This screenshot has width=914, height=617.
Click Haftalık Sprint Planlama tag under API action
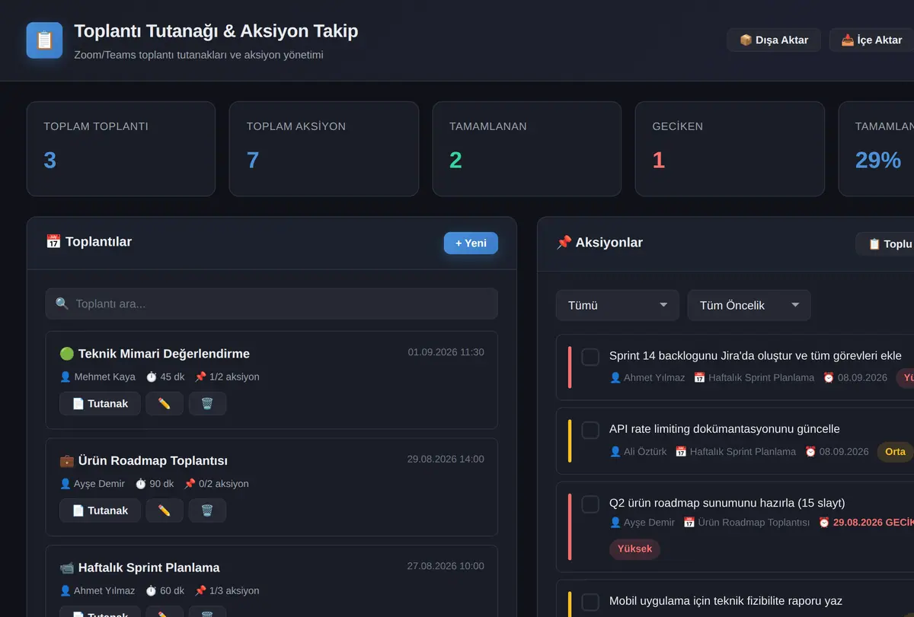tap(735, 452)
